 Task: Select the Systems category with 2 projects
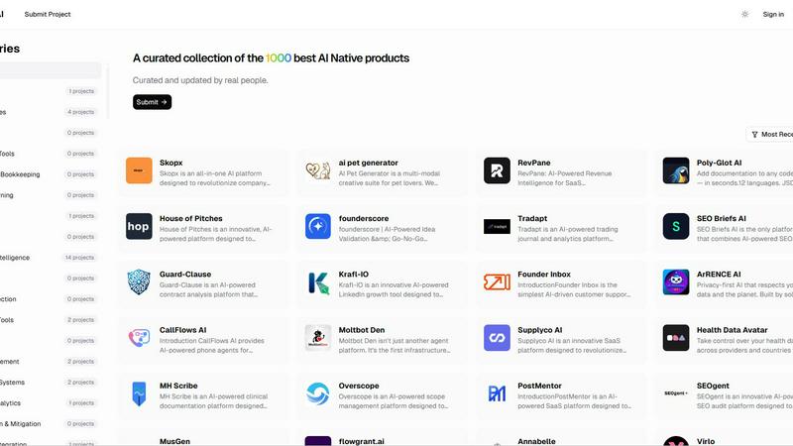coord(50,383)
